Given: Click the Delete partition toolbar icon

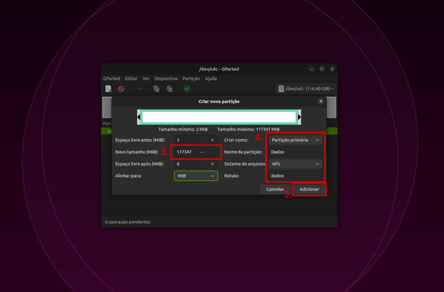Looking at the screenshot, I should [x=121, y=89].
